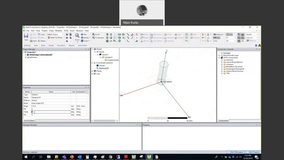Open the Edit menu
This screenshot has width=284, height=160.
pos(32,31)
